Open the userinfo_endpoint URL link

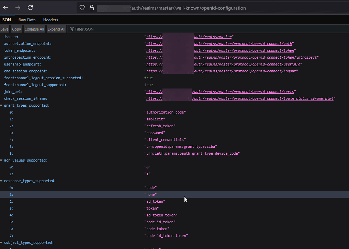[223, 64]
